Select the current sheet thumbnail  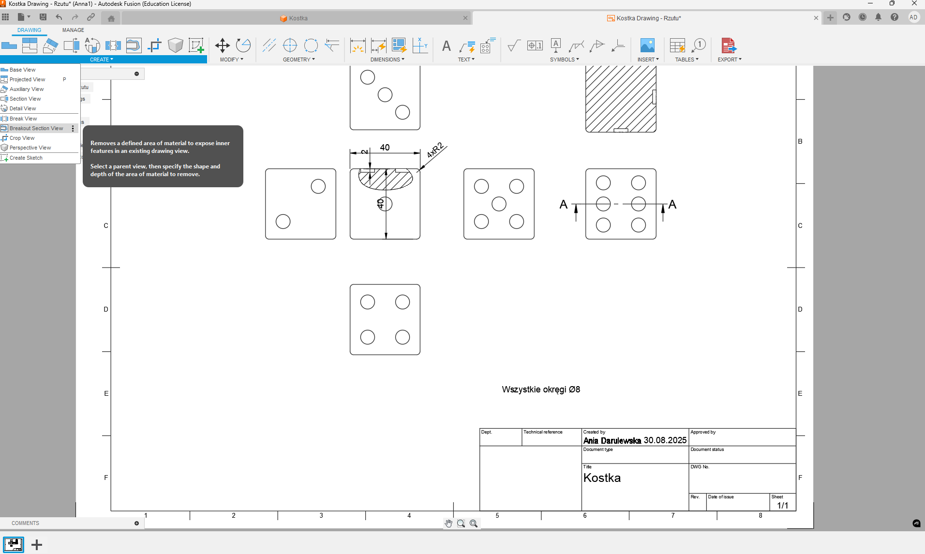pos(14,544)
